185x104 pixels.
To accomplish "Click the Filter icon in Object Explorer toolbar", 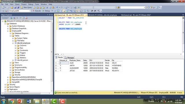I will tap(20, 18).
